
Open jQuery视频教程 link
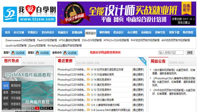pos(37,45)
